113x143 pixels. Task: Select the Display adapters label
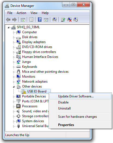pyautogui.click(x=34, y=42)
